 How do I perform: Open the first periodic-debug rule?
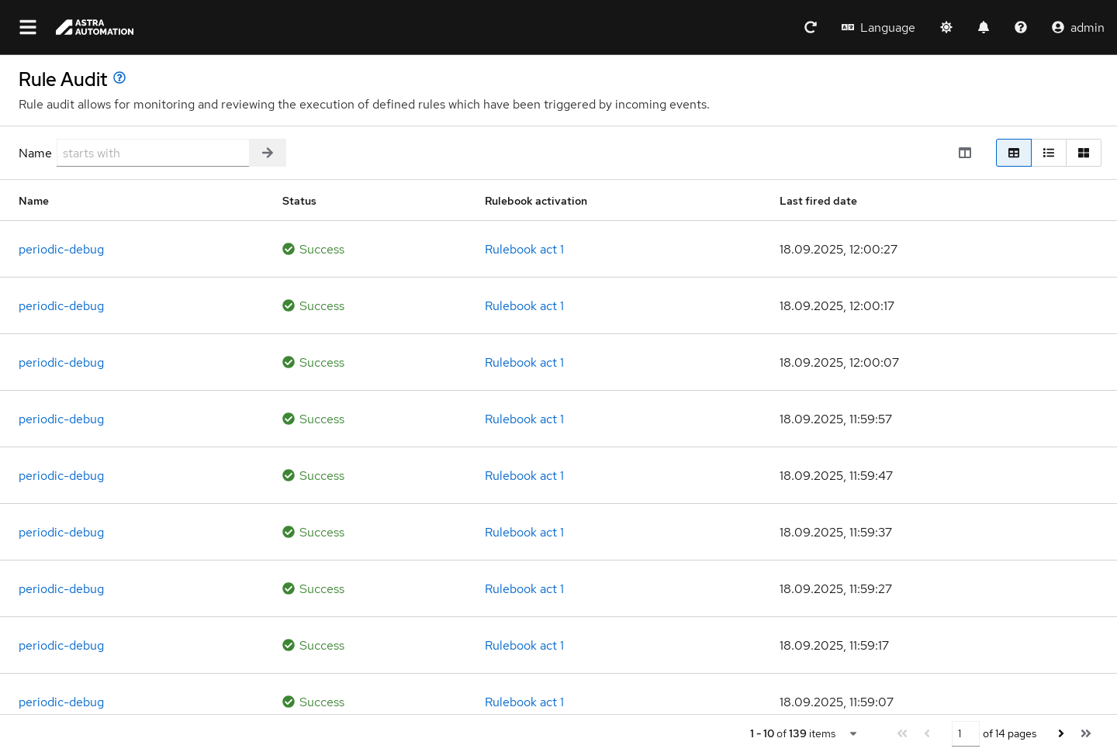tap(61, 249)
